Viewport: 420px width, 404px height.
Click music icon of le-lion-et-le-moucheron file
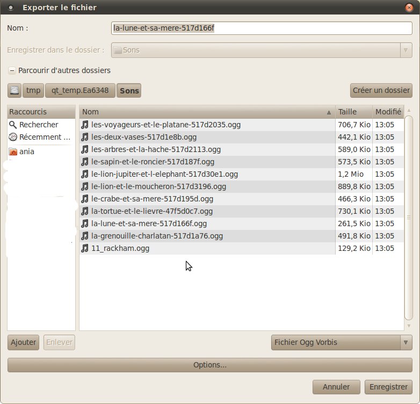[85, 186]
